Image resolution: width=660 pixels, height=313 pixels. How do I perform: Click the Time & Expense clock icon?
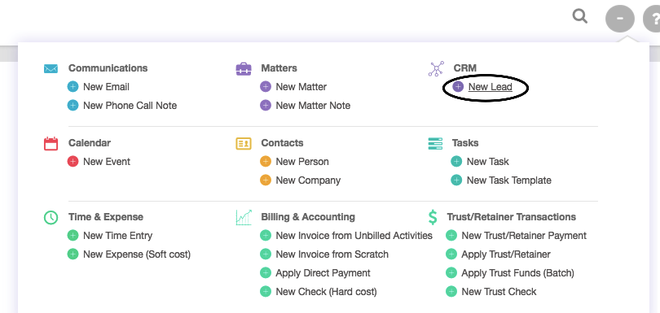(x=51, y=217)
